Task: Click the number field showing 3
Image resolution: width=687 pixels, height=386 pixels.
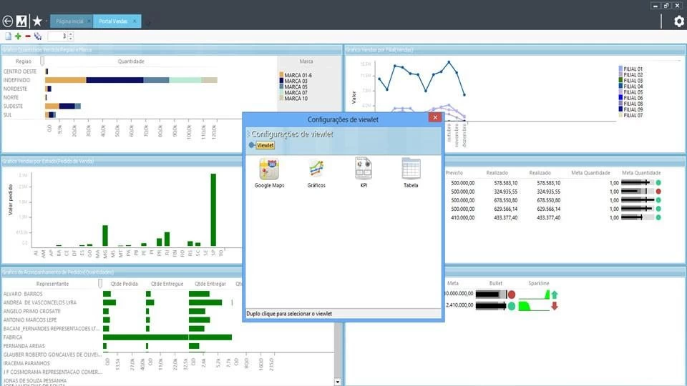Action: pyautogui.click(x=60, y=36)
